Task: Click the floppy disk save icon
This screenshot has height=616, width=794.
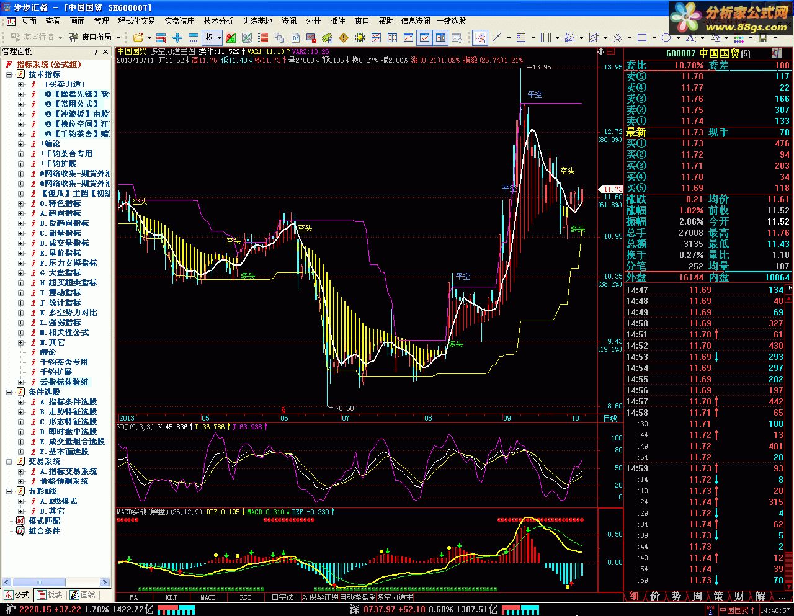Action: (x=763, y=38)
